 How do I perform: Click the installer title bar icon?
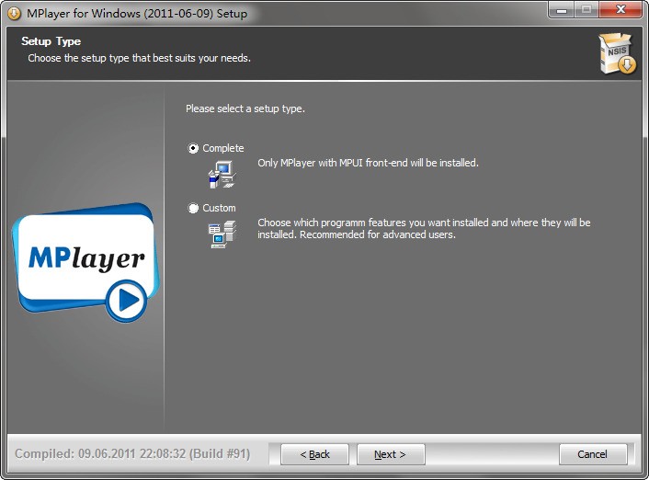(x=14, y=14)
